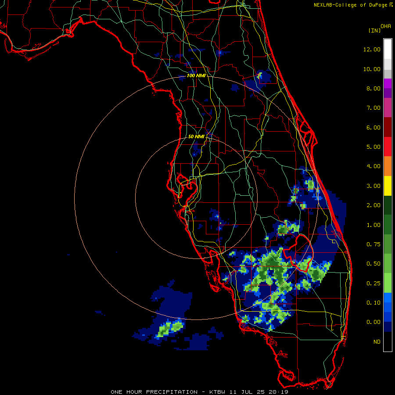Click the 0.75 legend value
The height and width of the screenshot is (395, 395).
coord(373,244)
